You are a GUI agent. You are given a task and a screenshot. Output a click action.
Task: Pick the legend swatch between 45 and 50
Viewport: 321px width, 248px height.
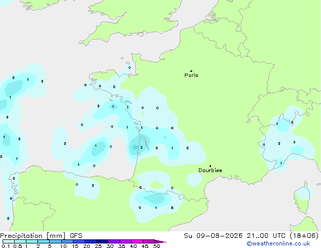pyautogui.click(x=149, y=241)
